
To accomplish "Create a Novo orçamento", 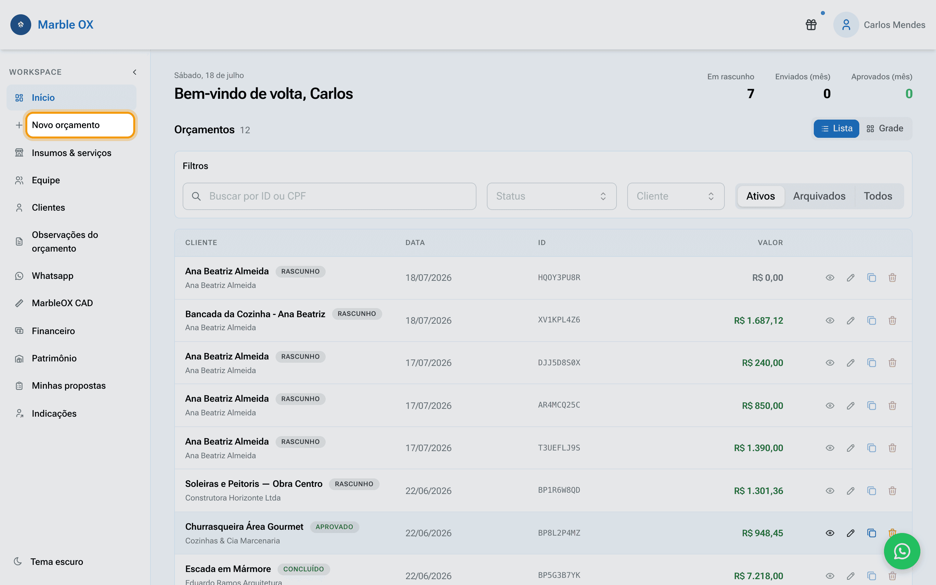I will click(80, 125).
